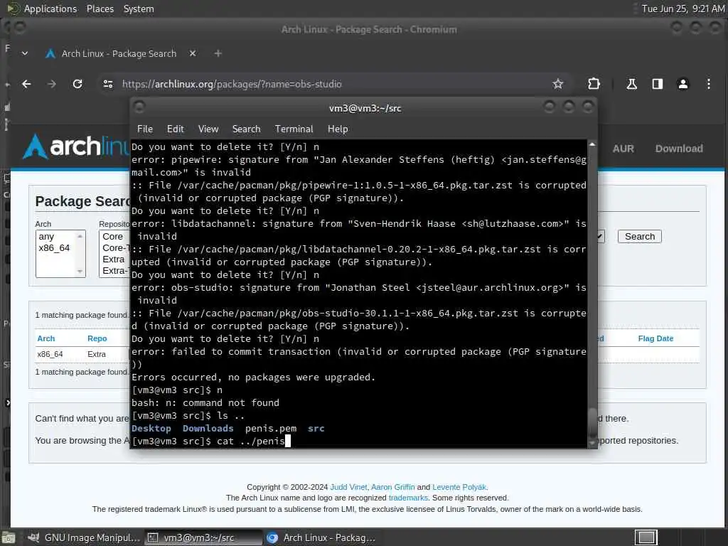Viewport: 728px width, 546px height.
Task: Click the Chromium address bar URL
Action: [x=232, y=84]
